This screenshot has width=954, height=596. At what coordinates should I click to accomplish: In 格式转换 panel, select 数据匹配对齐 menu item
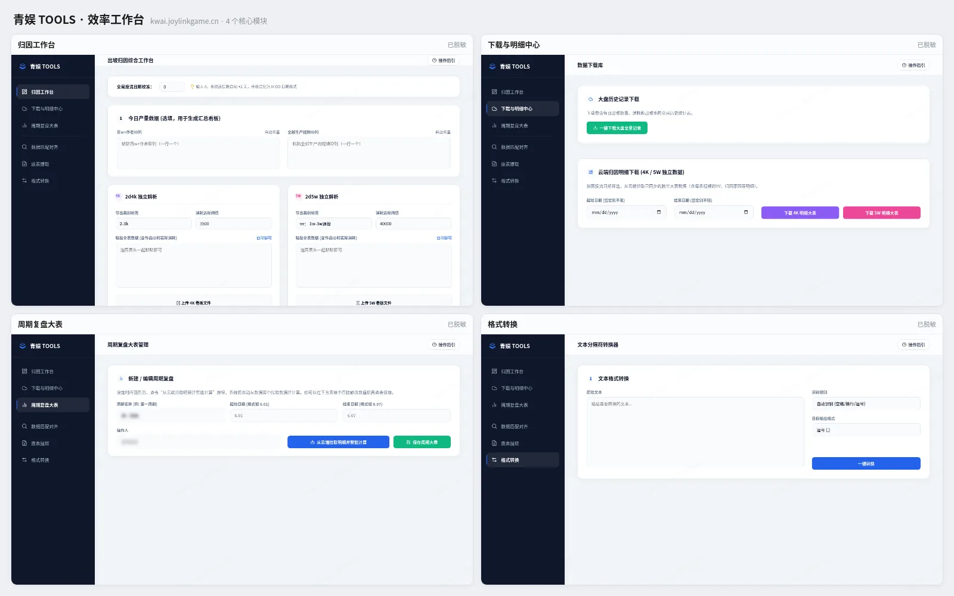click(x=523, y=427)
